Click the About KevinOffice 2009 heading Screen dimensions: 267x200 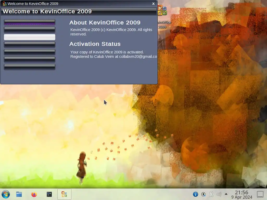pos(105,22)
